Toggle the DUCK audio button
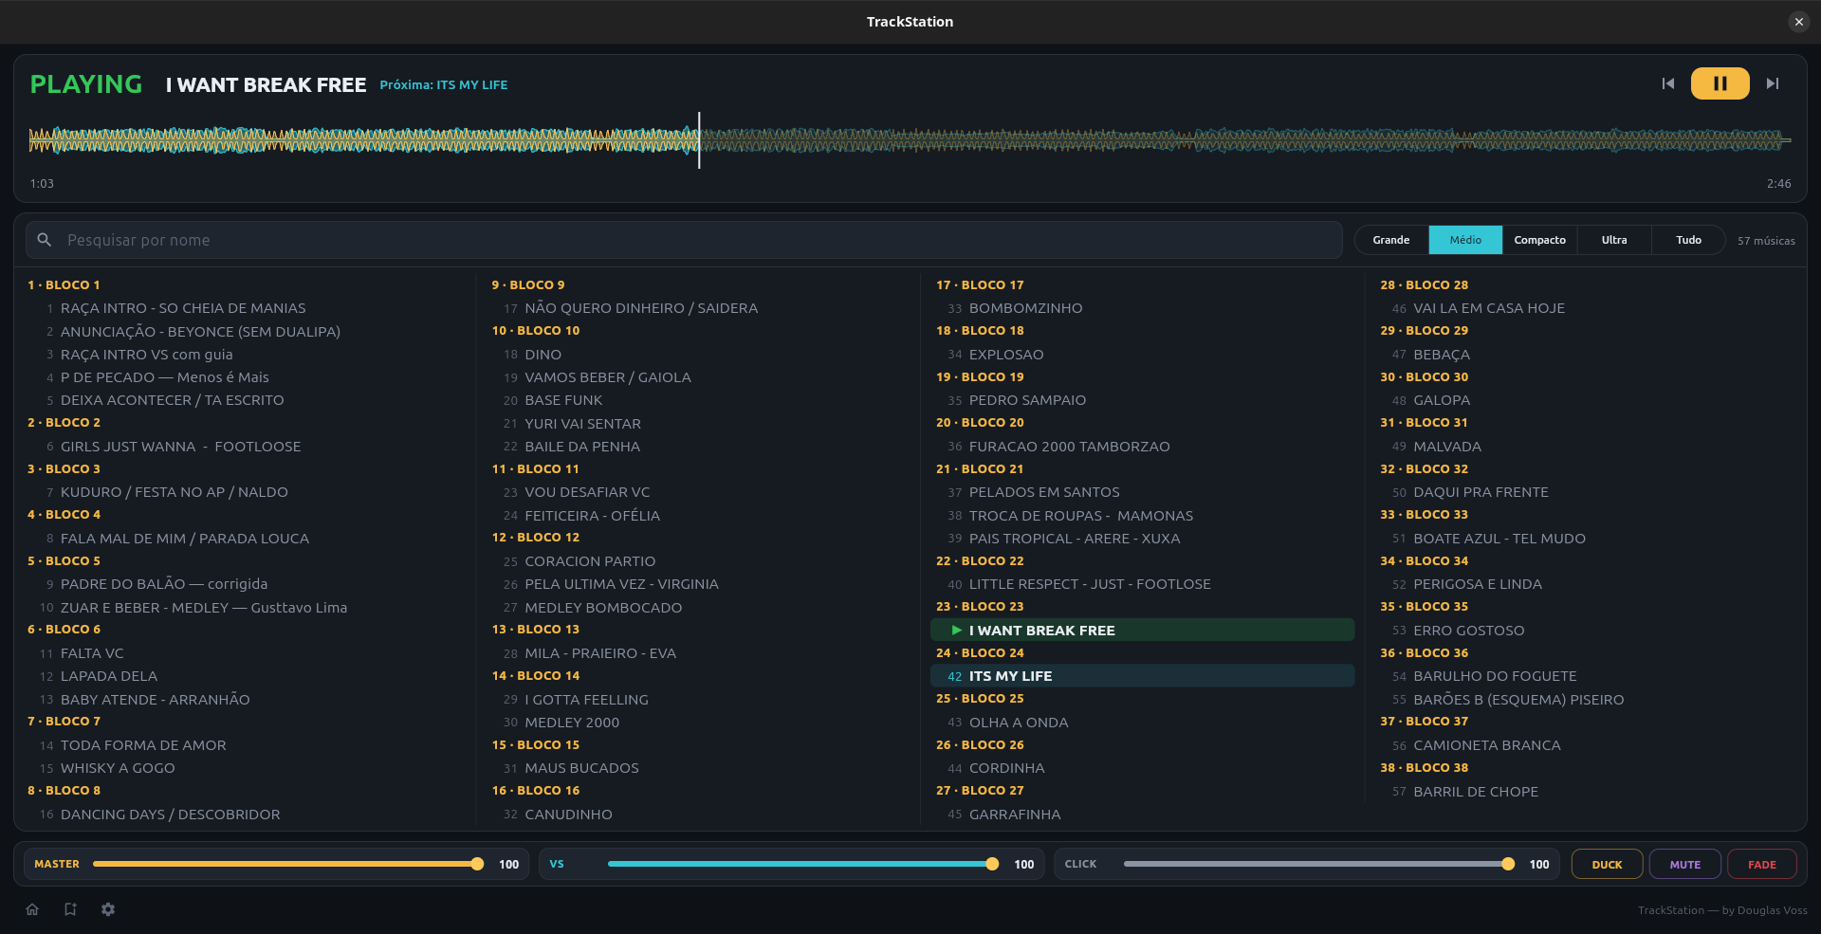 [1607, 864]
